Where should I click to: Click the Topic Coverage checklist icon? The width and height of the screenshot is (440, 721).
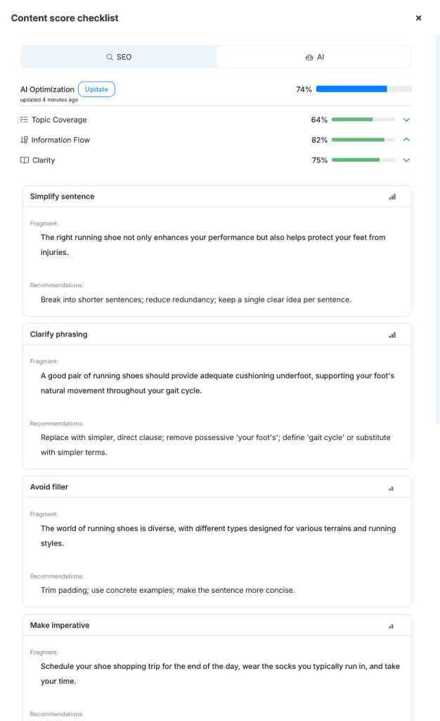pos(24,120)
